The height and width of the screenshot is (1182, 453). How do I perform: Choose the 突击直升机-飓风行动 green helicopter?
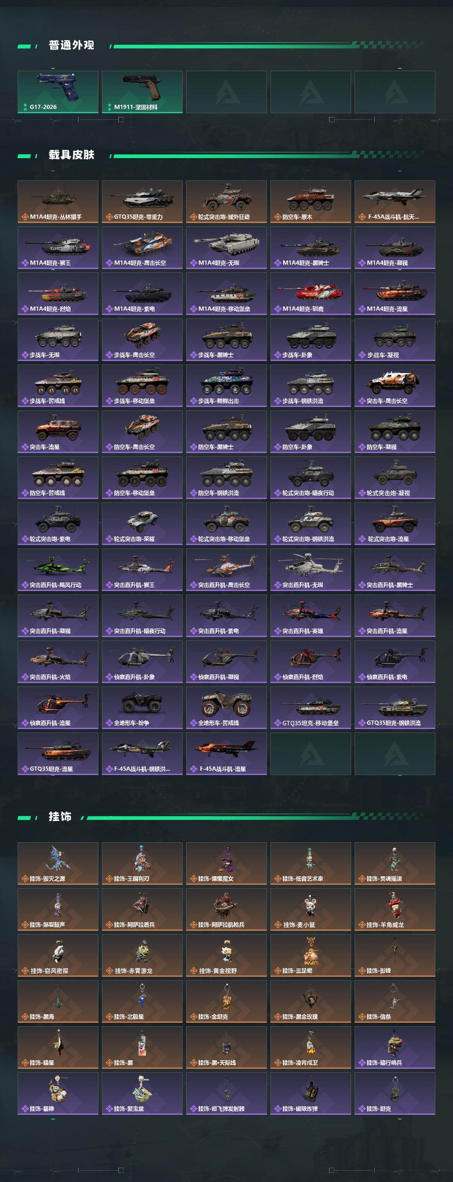click(58, 570)
